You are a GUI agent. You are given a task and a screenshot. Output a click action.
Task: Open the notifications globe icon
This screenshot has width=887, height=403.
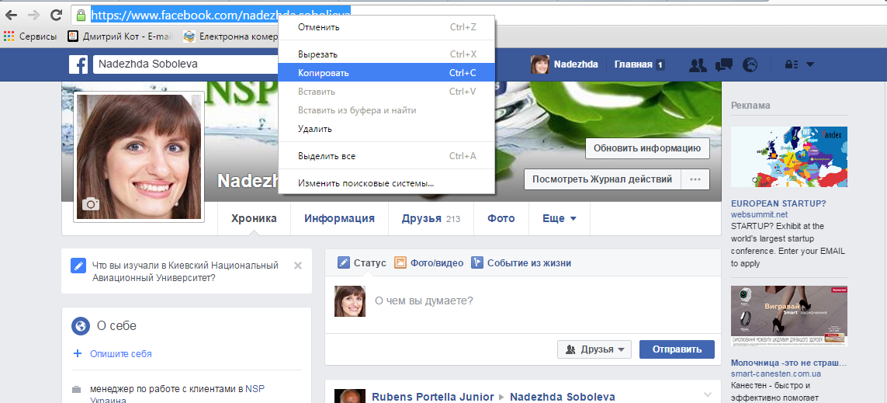click(750, 65)
